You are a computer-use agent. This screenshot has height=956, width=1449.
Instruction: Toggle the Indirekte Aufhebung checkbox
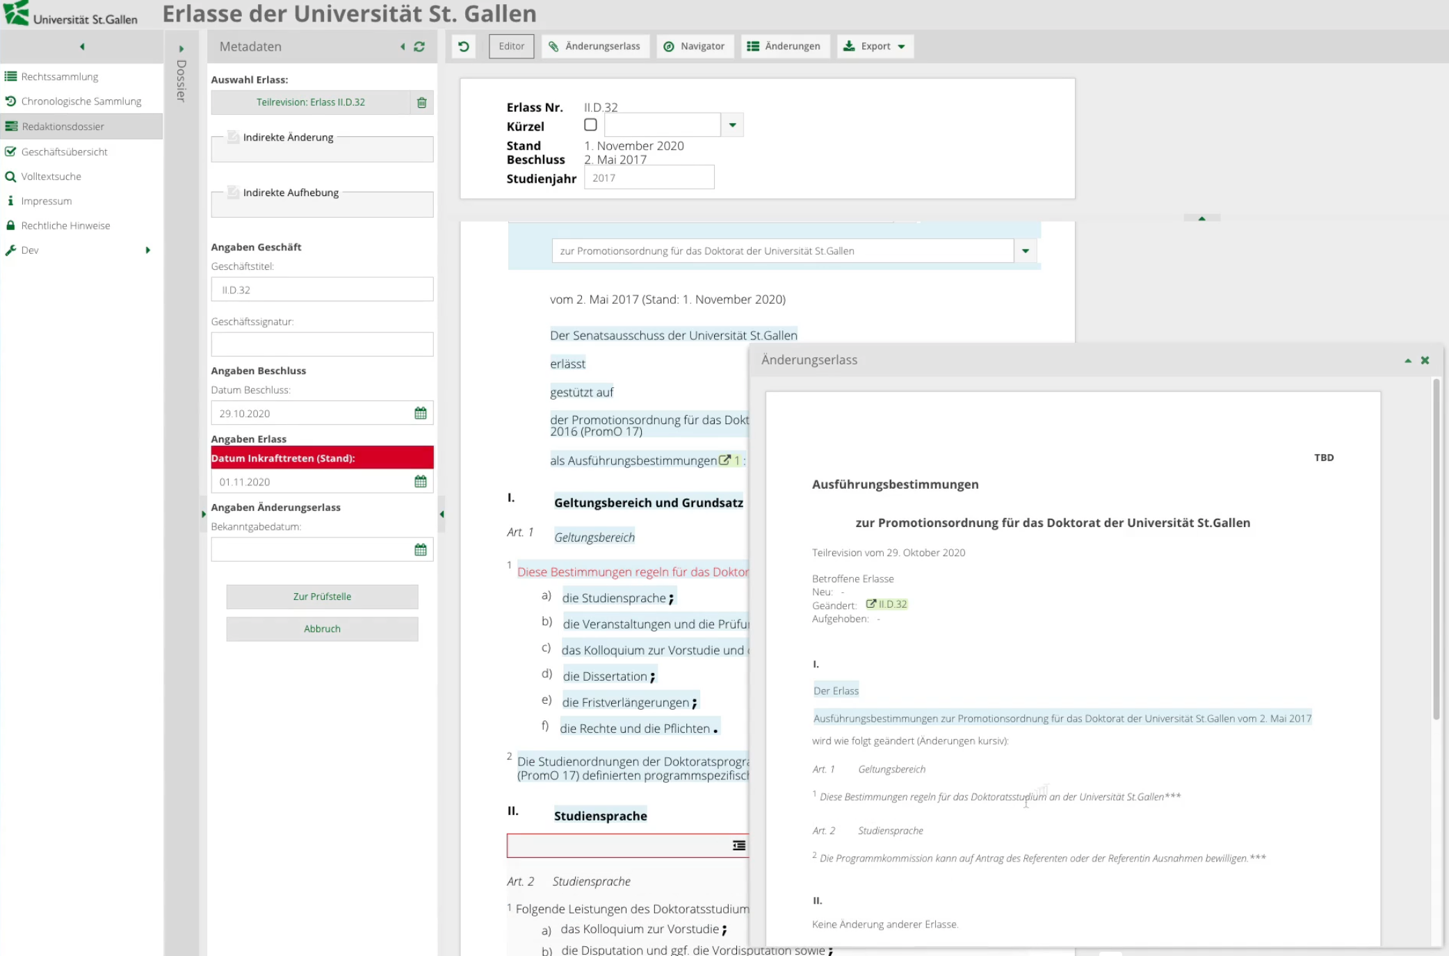[234, 193]
